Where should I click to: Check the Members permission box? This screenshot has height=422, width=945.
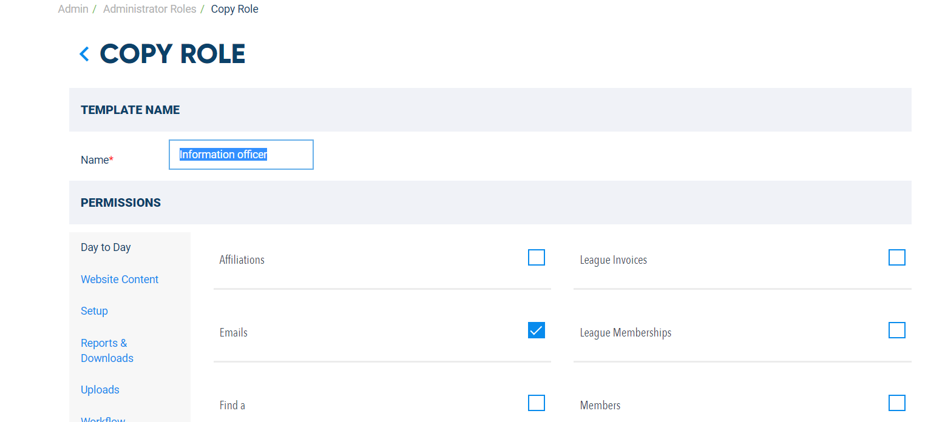tap(897, 403)
